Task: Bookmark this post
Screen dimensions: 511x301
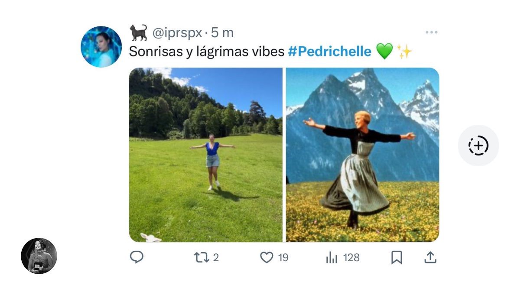Action: [x=397, y=258]
